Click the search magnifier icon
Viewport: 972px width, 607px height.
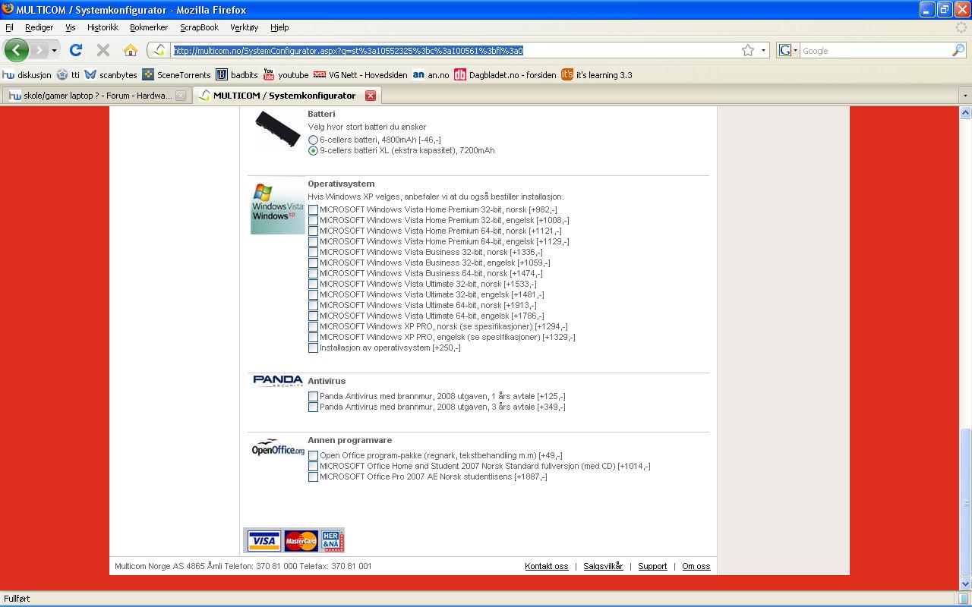(x=958, y=50)
